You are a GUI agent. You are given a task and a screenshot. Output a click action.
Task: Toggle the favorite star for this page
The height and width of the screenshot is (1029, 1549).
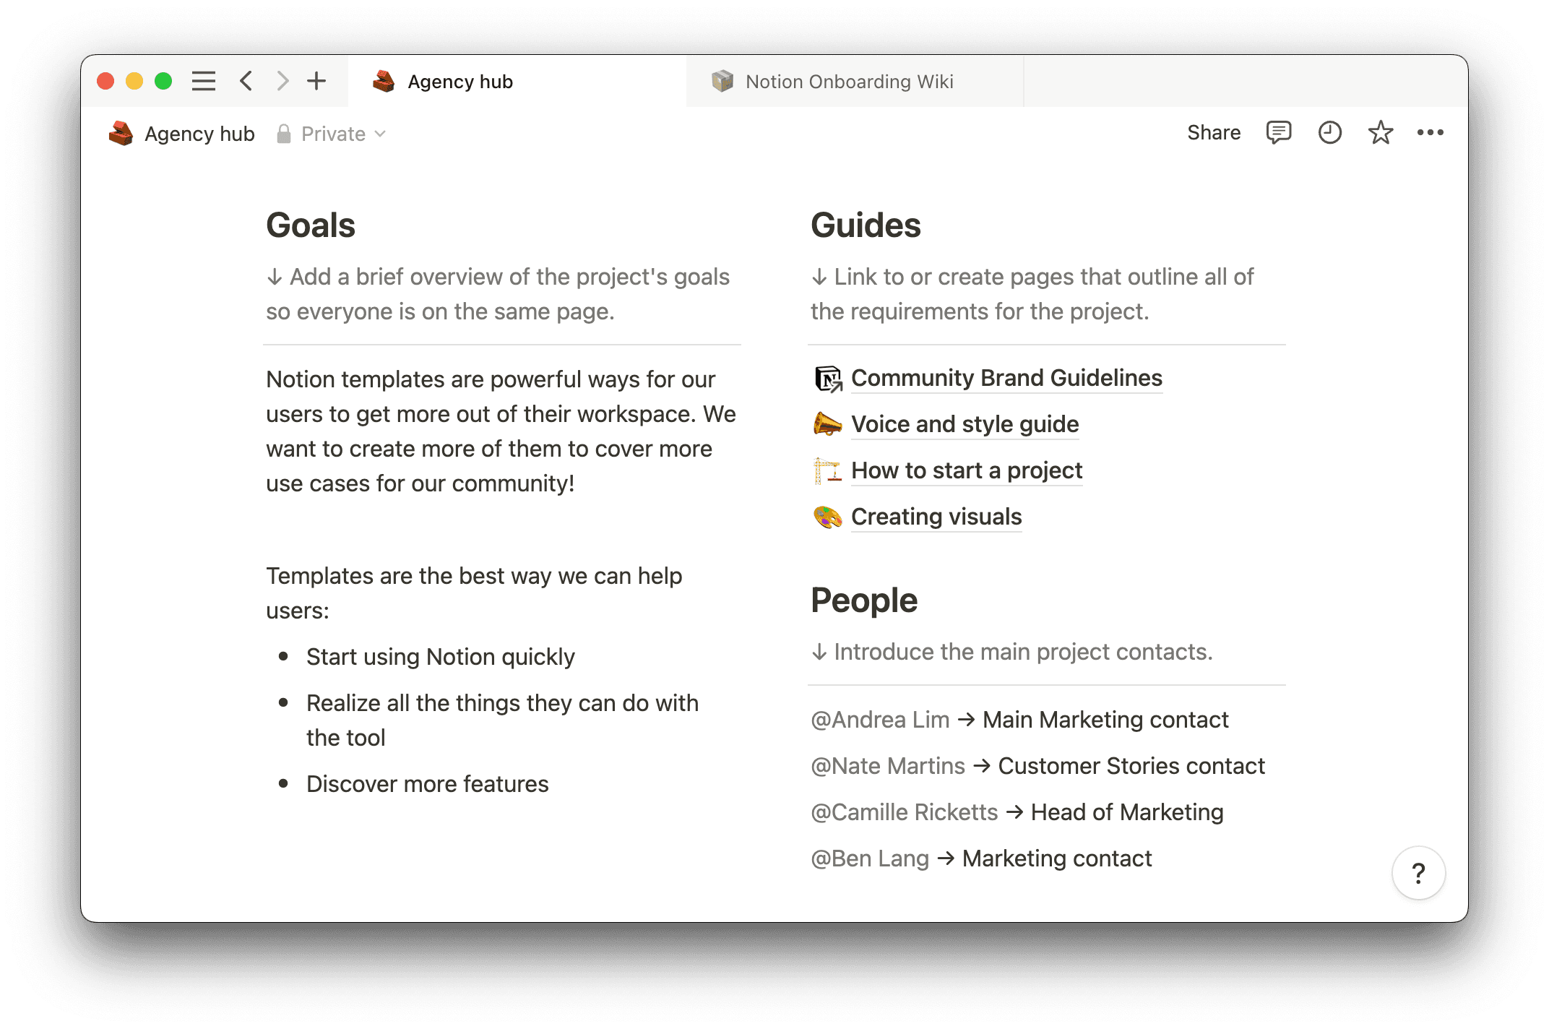[1380, 132]
